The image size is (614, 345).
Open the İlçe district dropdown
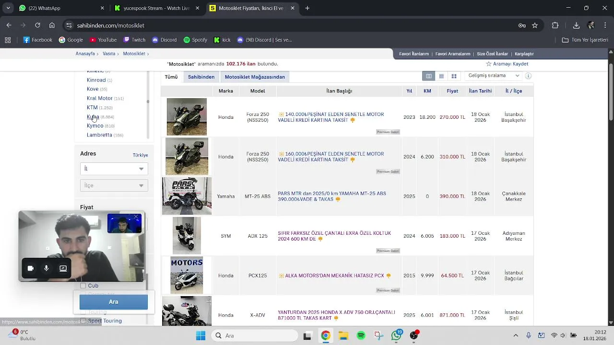114,185
